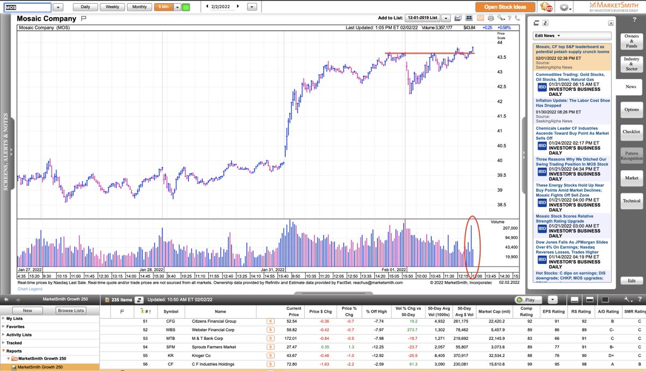The image size is (646, 371).
Task: Collapse the Reports tree node
Action: (3, 351)
